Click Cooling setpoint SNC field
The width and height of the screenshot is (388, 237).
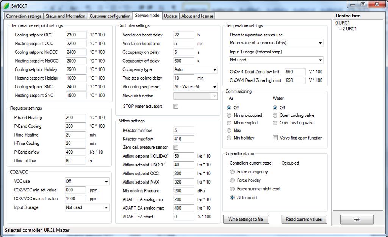pyautogui.click(x=76, y=87)
